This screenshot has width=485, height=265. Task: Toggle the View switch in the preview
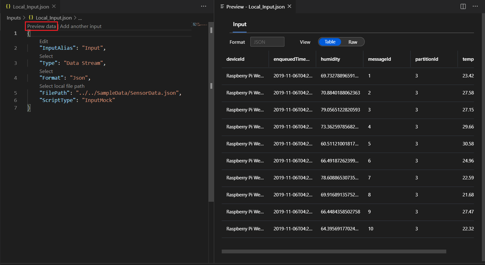[341, 42]
